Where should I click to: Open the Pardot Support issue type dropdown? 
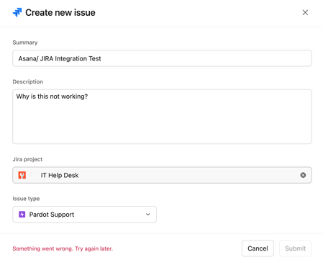[84, 215]
